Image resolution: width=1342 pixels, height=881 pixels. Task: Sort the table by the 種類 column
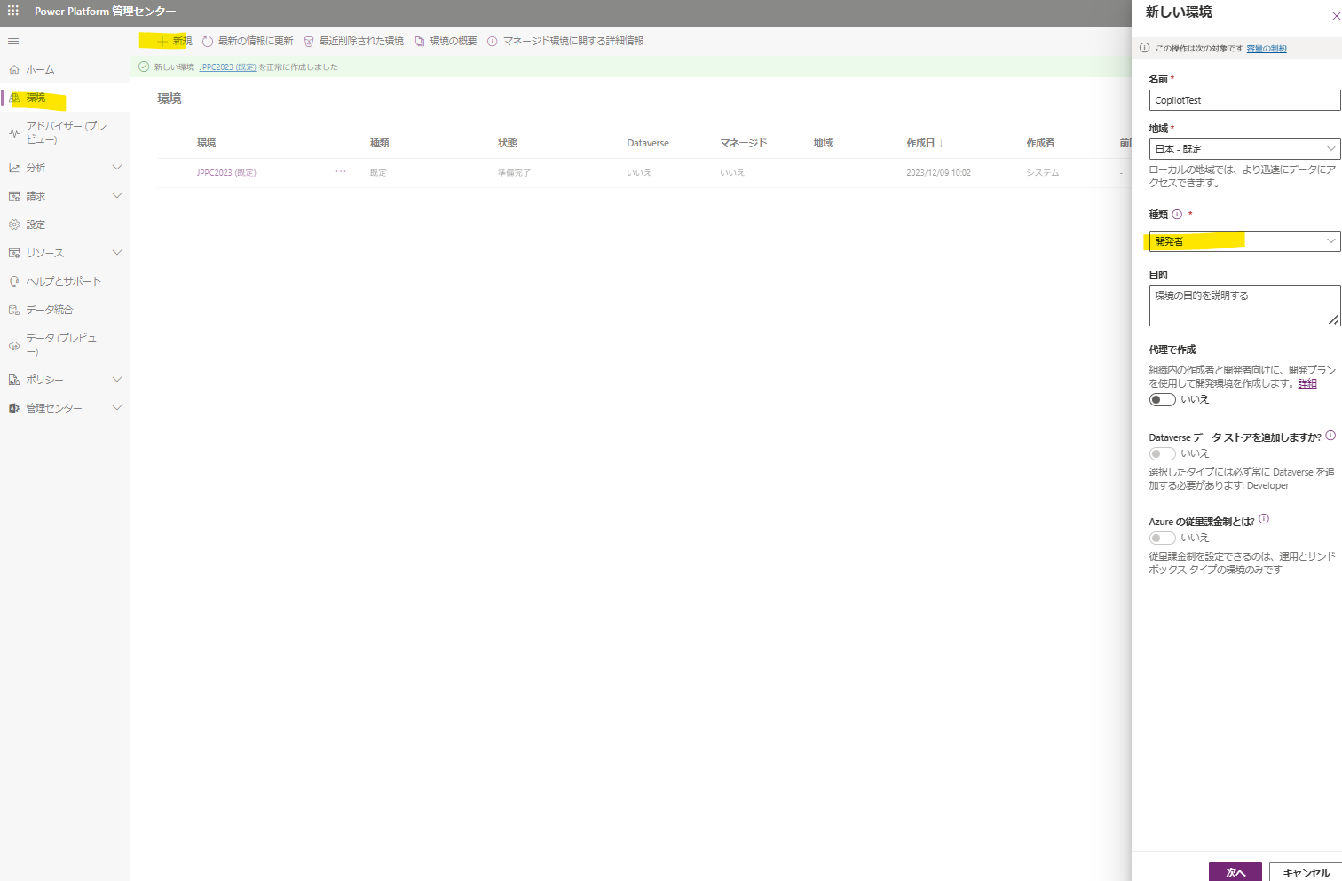(380, 143)
